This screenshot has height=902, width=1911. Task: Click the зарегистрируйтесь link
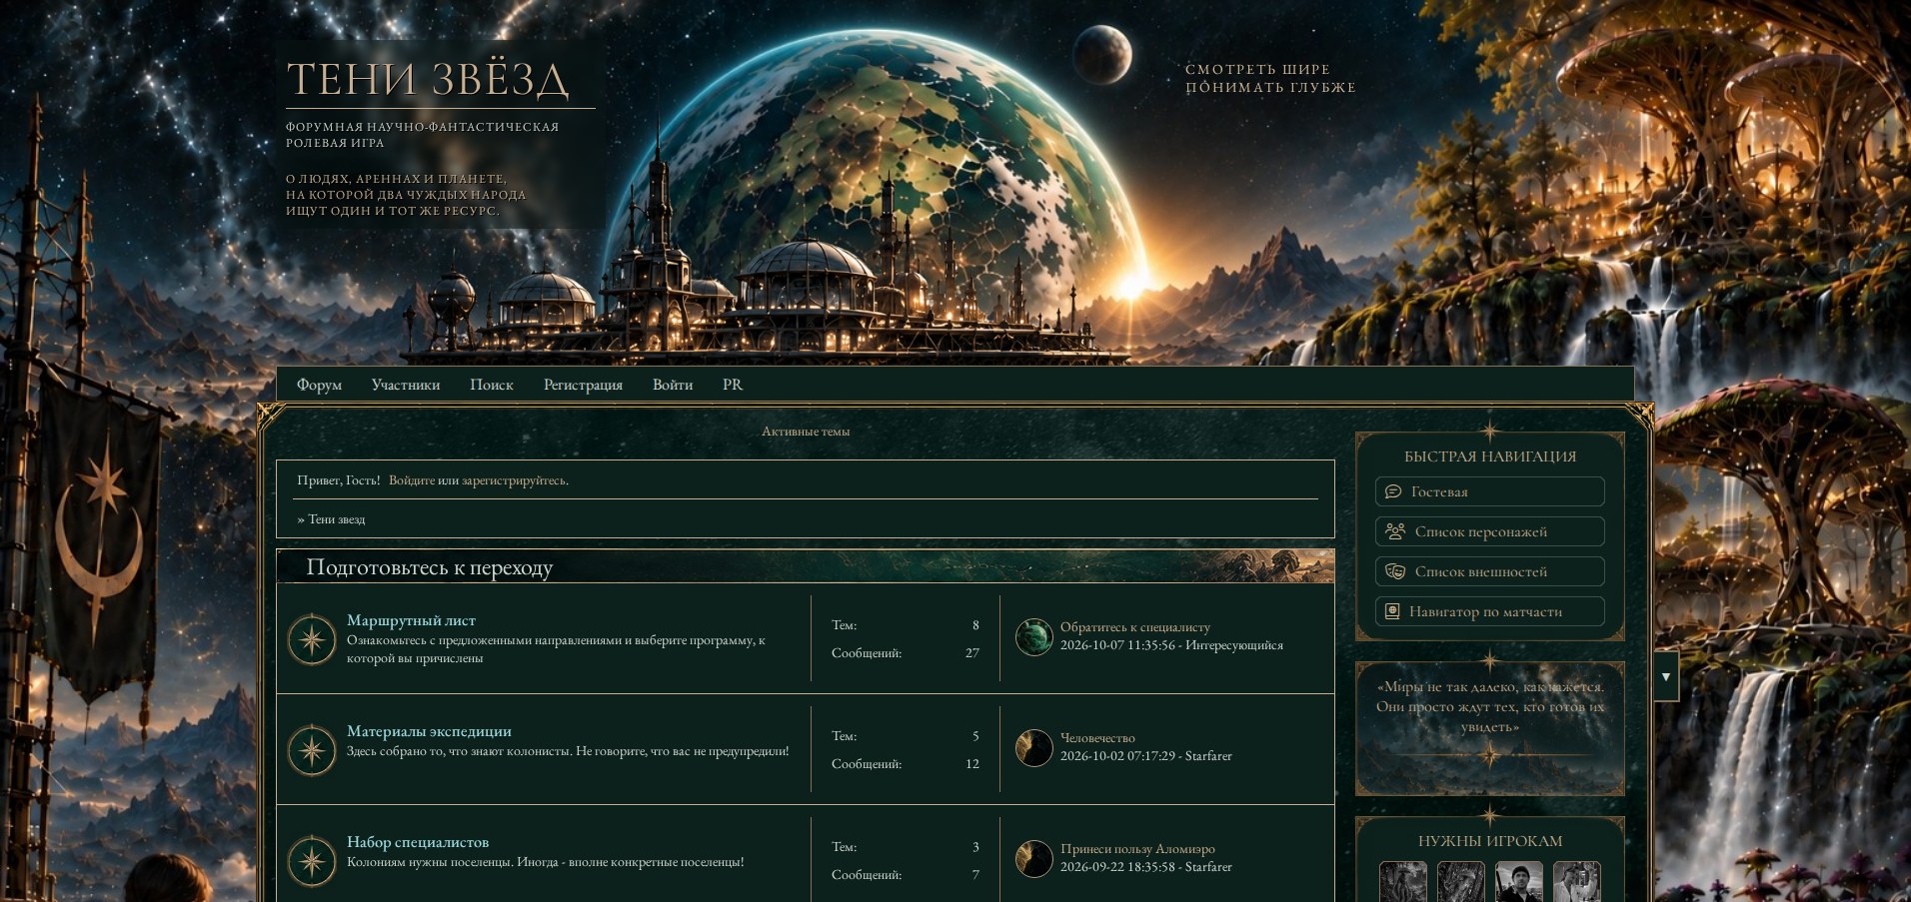pyautogui.click(x=514, y=480)
